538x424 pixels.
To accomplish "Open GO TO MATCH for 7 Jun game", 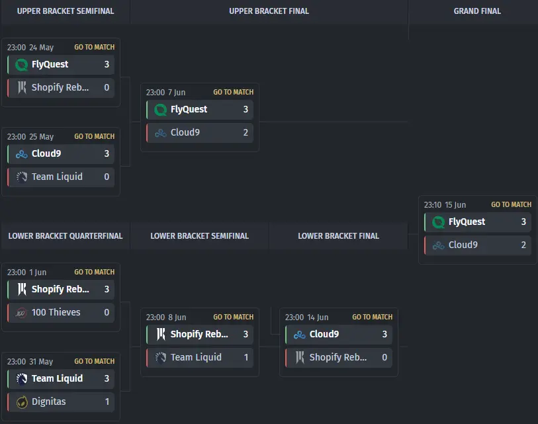I will (234, 93).
